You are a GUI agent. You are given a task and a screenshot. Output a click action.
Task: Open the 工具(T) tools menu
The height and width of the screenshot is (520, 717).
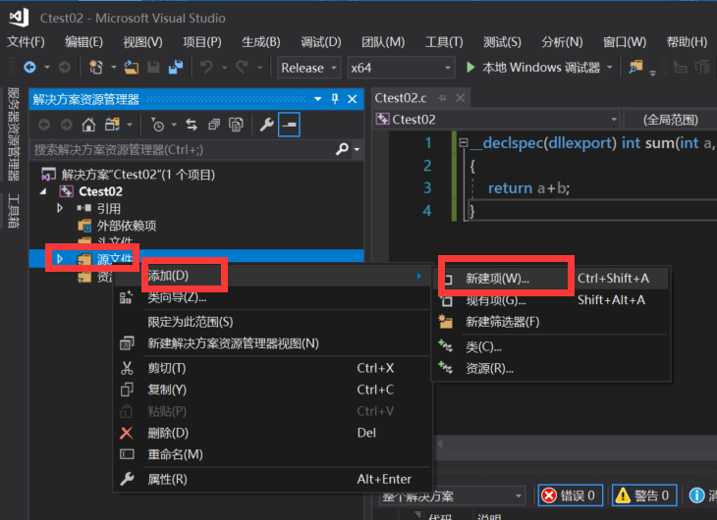pyautogui.click(x=444, y=42)
